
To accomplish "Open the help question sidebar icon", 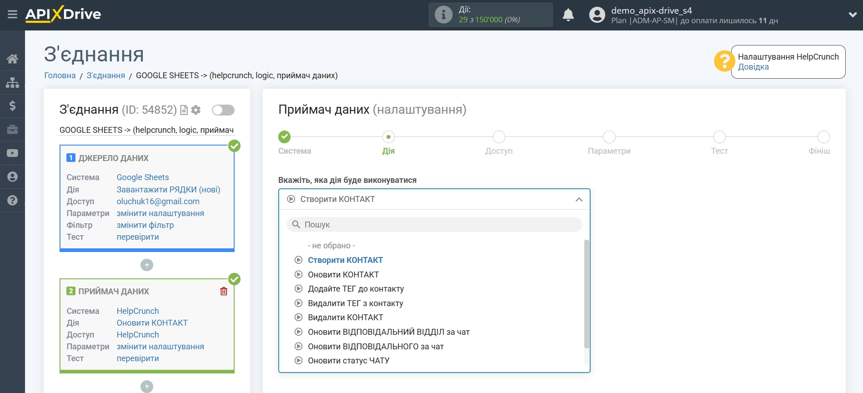I will [x=12, y=201].
